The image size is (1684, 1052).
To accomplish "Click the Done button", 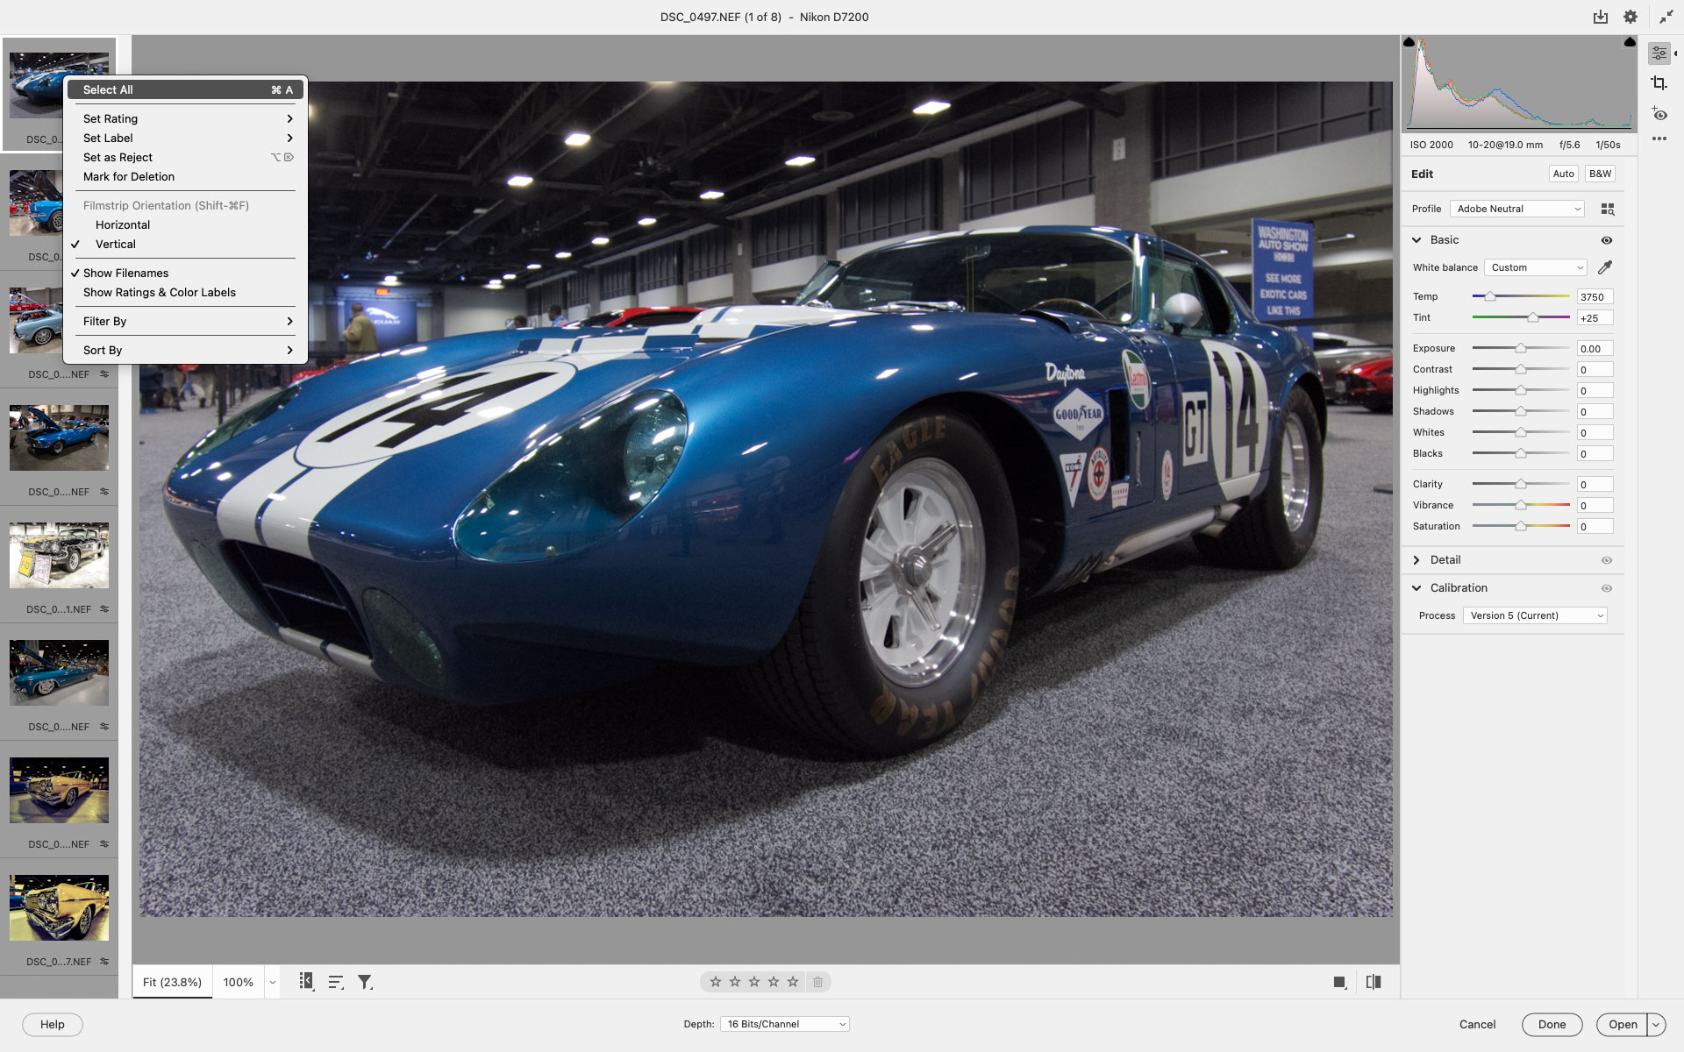I will (x=1552, y=1024).
